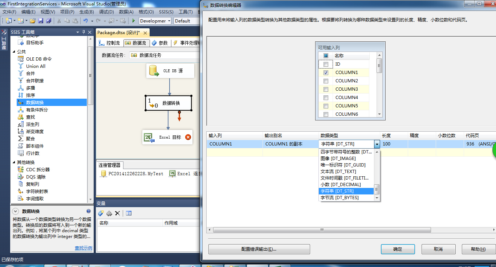Check the COLUMN3 checkbox
The height and width of the screenshot is (267, 496).
[326, 89]
